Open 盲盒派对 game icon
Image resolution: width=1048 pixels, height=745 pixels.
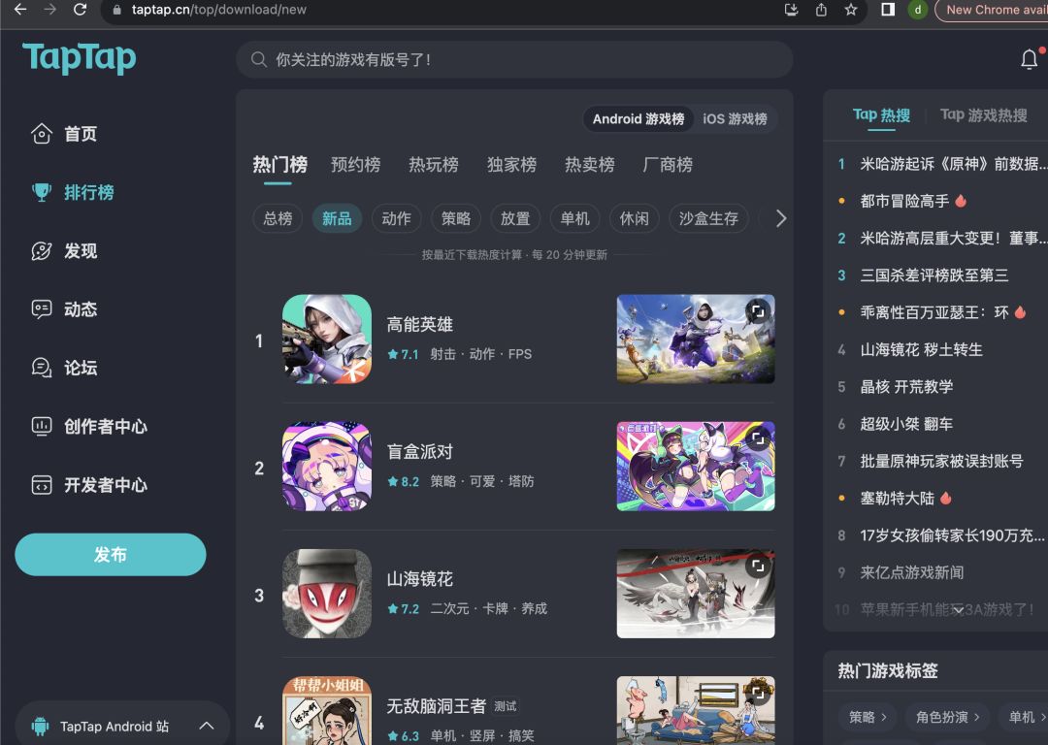click(327, 467)
